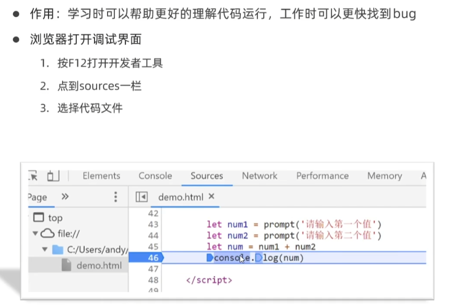Open the Network tab
The image size is (450, 306).
(259, 176)
